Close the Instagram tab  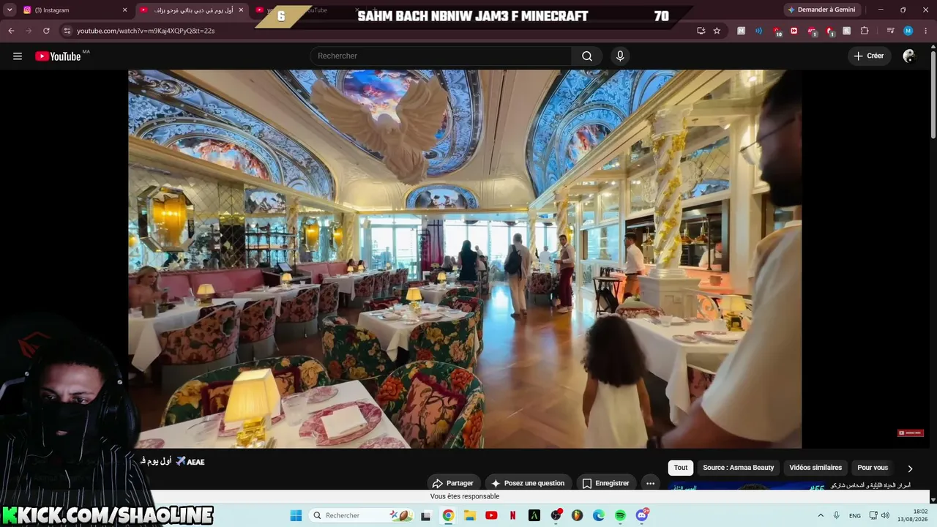(124, 10)
